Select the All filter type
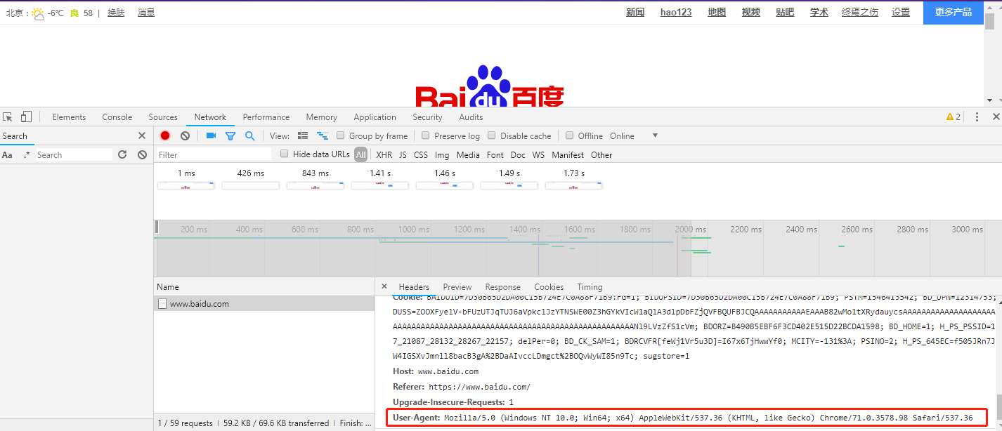 pyautogui.click(x=361, y=154)
